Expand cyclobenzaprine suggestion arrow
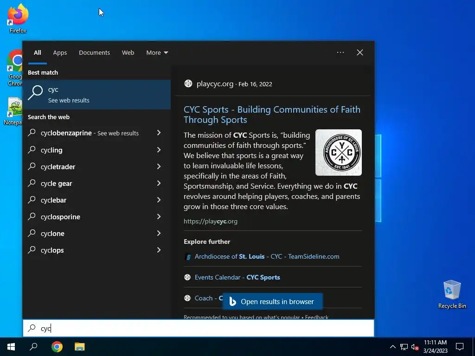475x356 pixels. [159, 133]
